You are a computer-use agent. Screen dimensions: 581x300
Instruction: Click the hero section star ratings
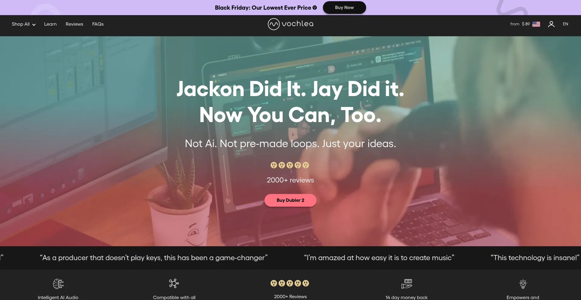click(x=290, y=165)
